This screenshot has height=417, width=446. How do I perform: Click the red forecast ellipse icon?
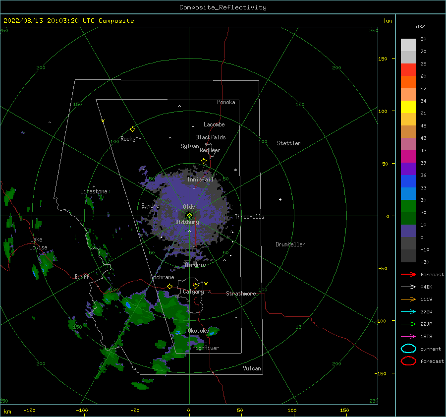point(408,361)
